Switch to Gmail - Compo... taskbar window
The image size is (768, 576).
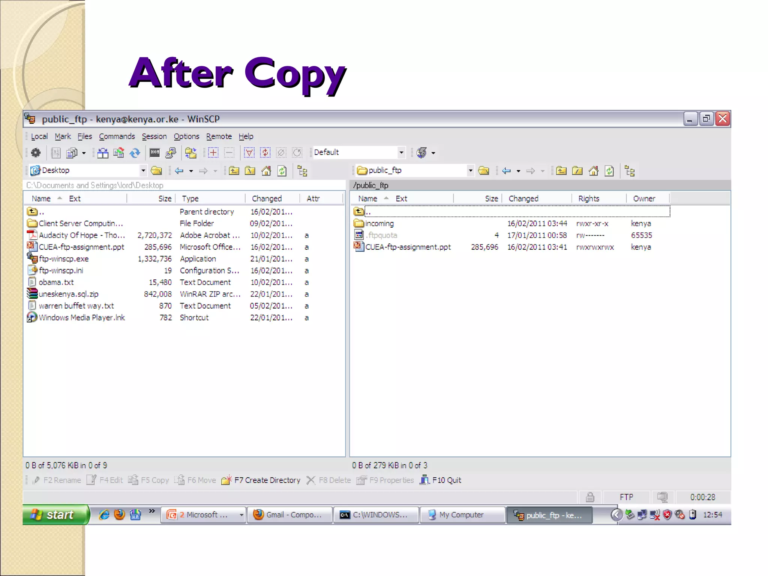pos(290,515)
